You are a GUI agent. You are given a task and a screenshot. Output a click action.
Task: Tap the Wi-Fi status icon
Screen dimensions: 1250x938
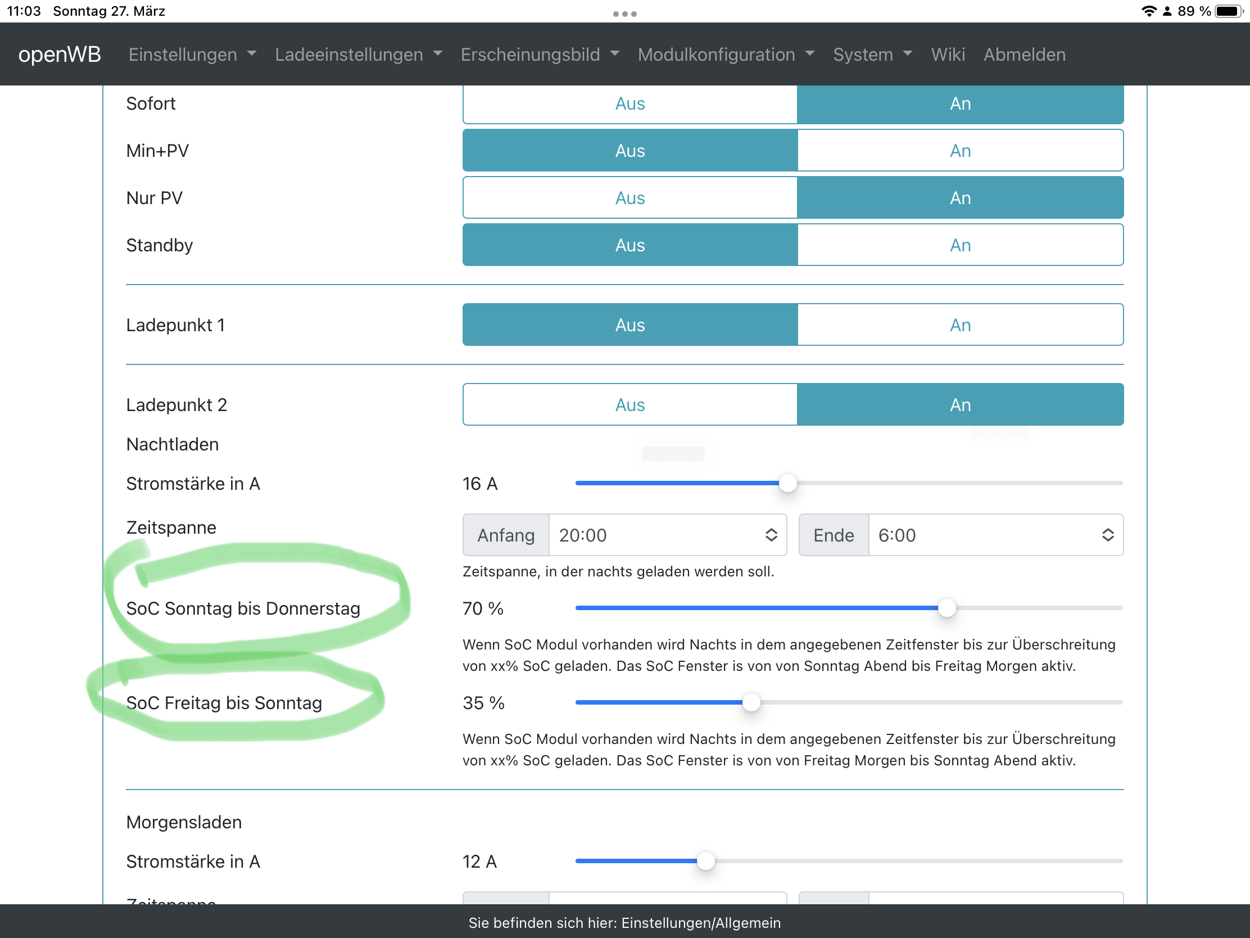(1148, 11)
